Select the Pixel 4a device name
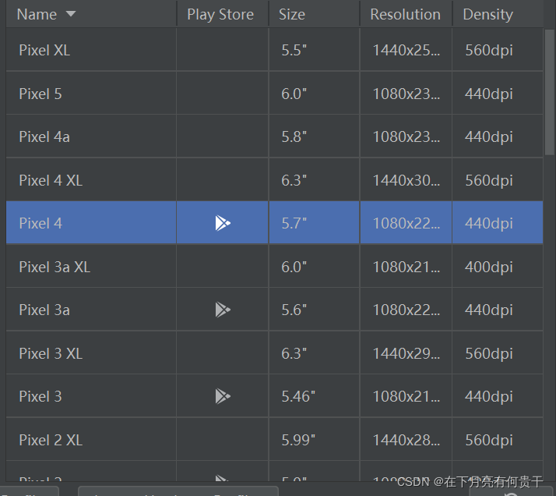The width and height of the screenshot is (556, 496). pos(44,136)
